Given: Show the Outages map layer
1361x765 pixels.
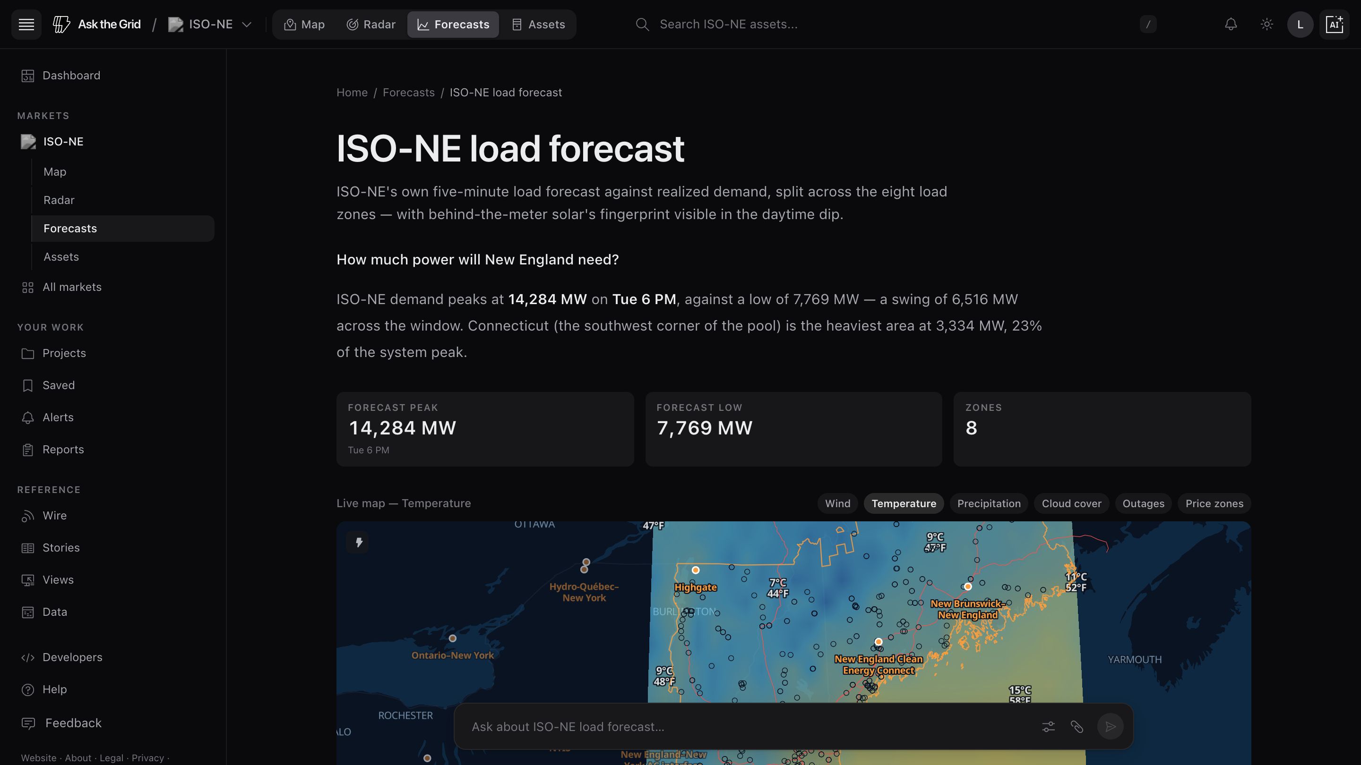Looking at the screenshot, I should [x=1143, y=504].
